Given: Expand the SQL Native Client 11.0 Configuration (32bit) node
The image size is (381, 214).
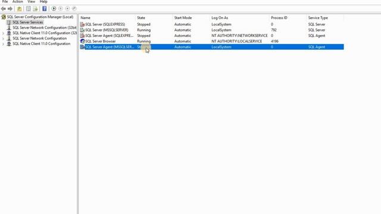Looking at the screenshot, I should pos(3,33).
